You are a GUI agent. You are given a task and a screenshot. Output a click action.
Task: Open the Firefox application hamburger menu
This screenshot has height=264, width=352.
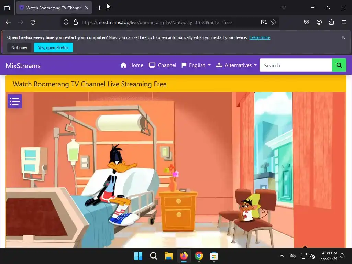pyautogui.click(x=344, y=22)
